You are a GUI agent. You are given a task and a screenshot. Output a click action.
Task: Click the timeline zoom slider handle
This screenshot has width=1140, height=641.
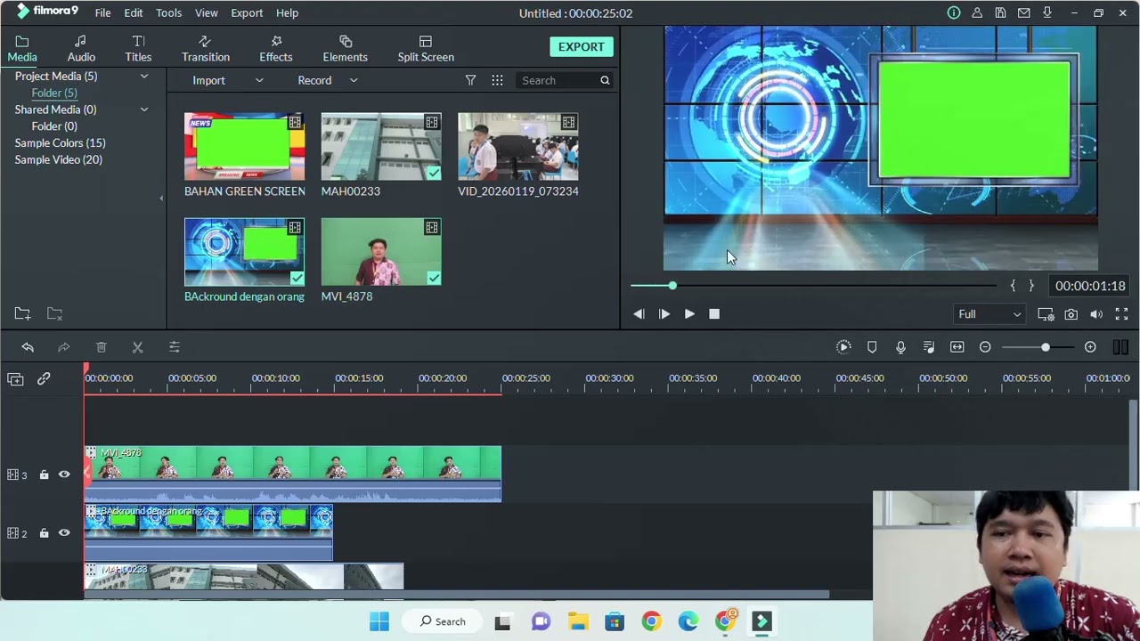1046,347
